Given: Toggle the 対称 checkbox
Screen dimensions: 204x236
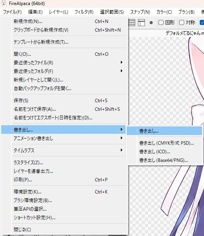Looking at the screenshot, I should point(181,23).
